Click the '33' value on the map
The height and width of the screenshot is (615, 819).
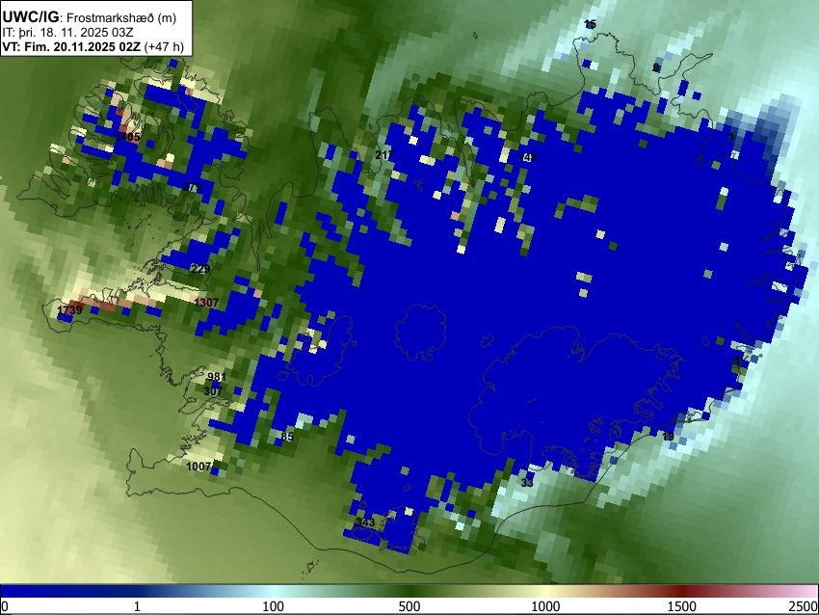(x=528, y=482)
